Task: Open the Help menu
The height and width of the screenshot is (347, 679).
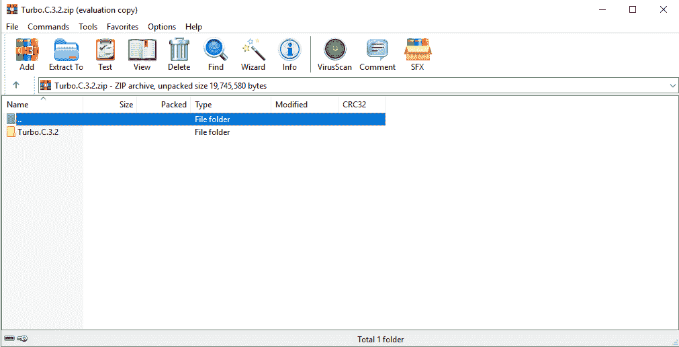Action: (x=193, y=27)
